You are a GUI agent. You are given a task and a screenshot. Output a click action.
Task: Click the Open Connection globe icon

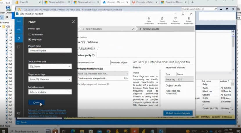tap(8, 8)
